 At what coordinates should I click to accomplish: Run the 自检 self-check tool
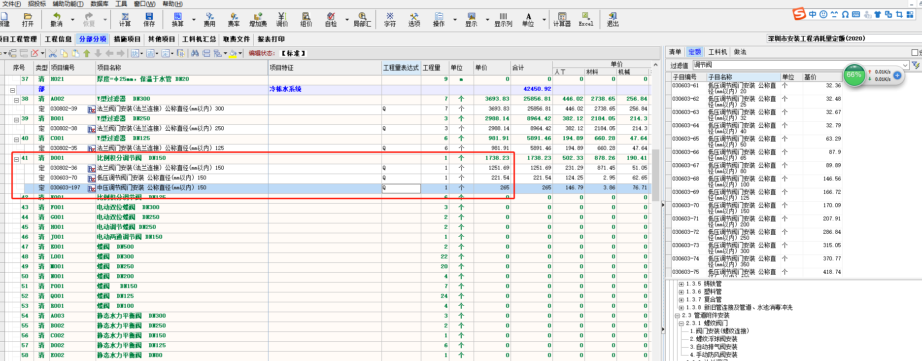(x=331, y=20)
